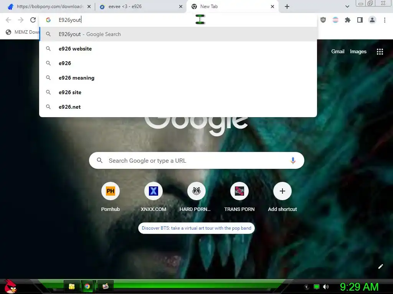Go forward to next page

tap(21, 20)
